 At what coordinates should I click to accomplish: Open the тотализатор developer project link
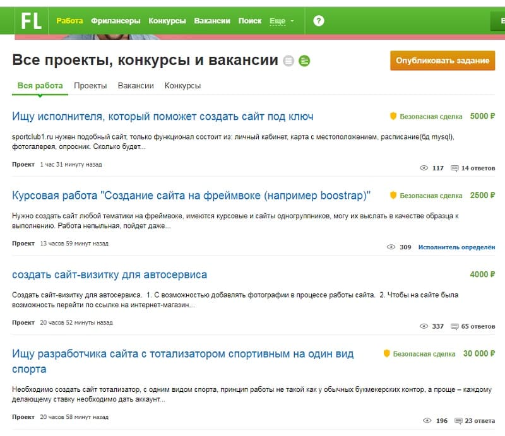[x=182, y=361]
